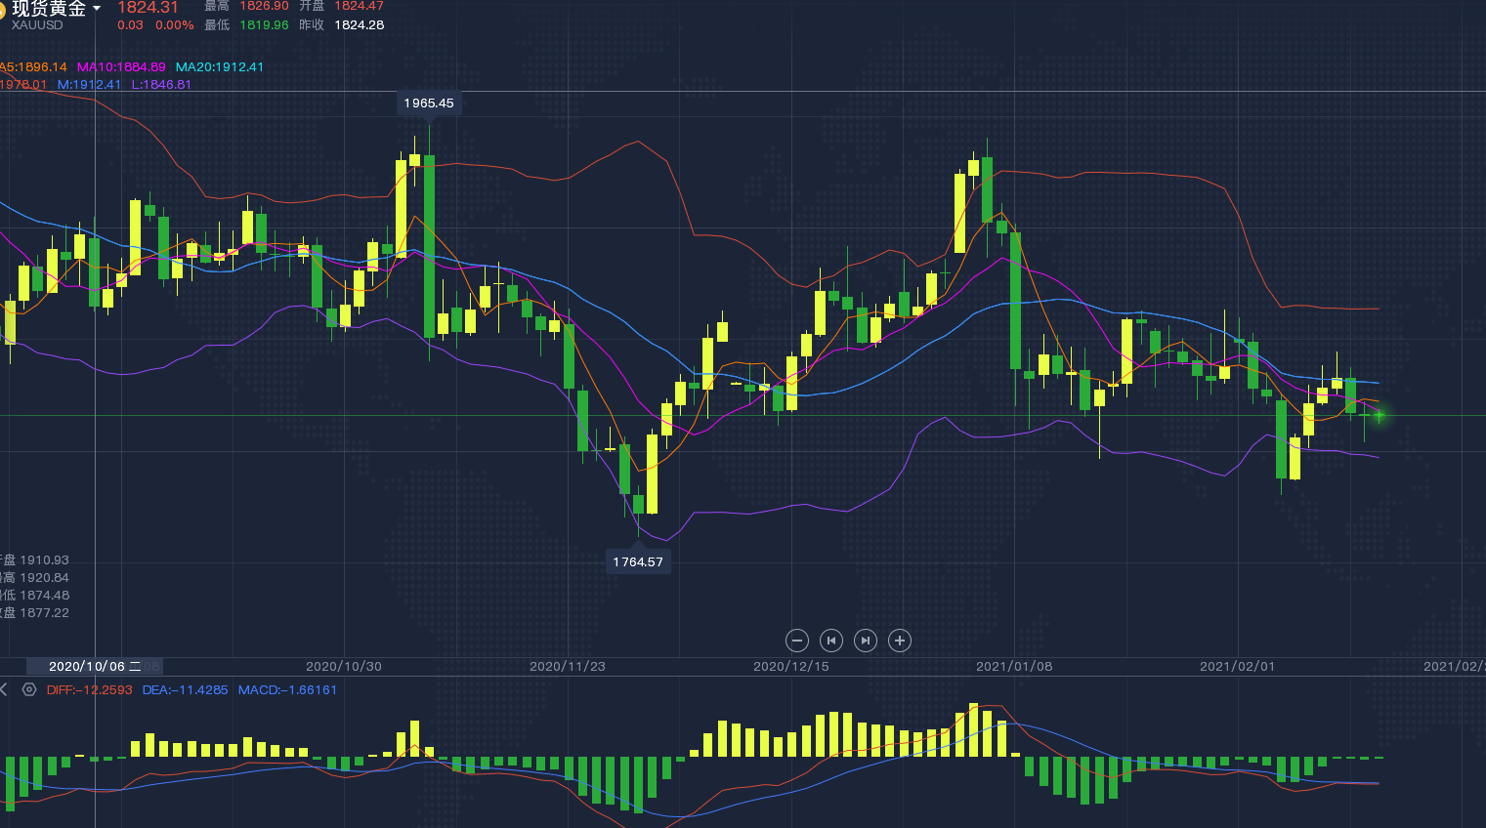Click the 2021/02/01 date axis label

click(x=1237, y=666)
